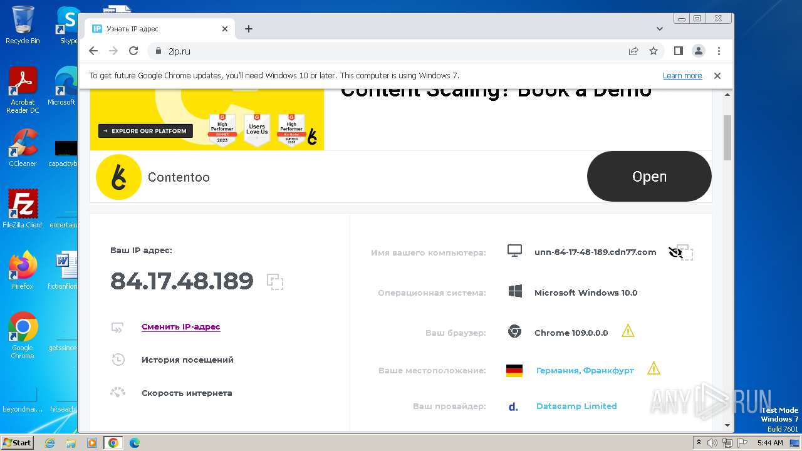Select the Microsoft Windows 10.0 text
The height and width of the screenshot is (451, 802).
586,293
